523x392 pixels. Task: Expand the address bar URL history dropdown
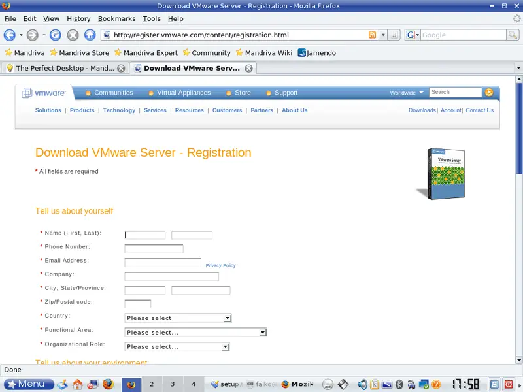point(383,35)
